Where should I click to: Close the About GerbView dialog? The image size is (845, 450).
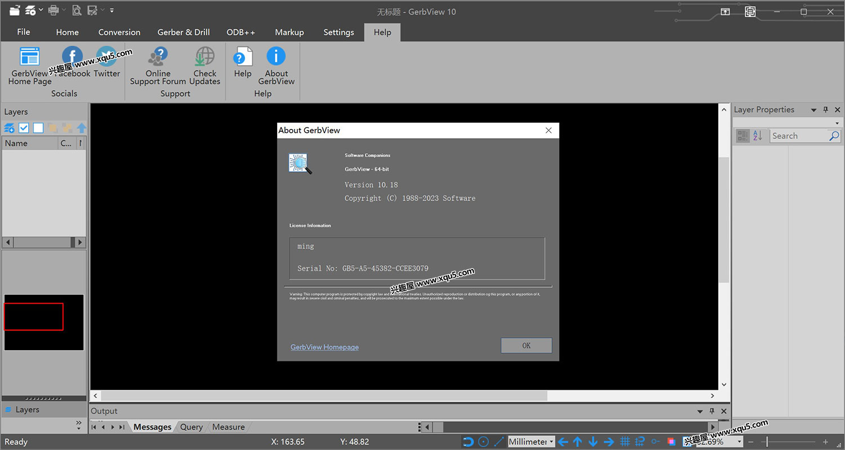549,130
